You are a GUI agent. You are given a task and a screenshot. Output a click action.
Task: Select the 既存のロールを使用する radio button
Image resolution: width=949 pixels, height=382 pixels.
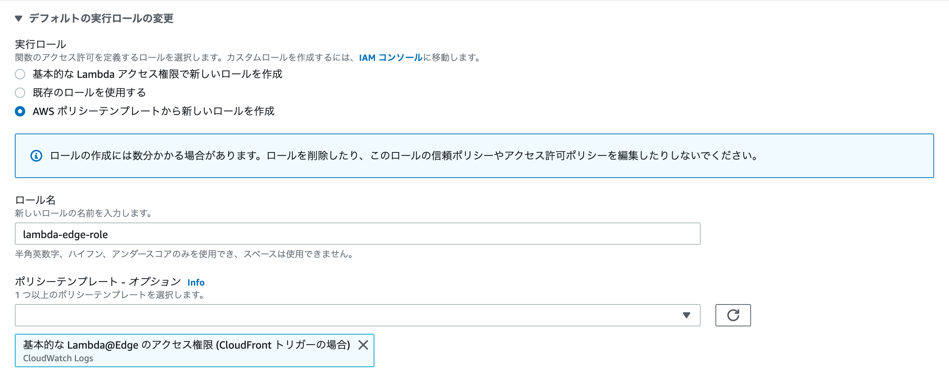coord(20,93)
